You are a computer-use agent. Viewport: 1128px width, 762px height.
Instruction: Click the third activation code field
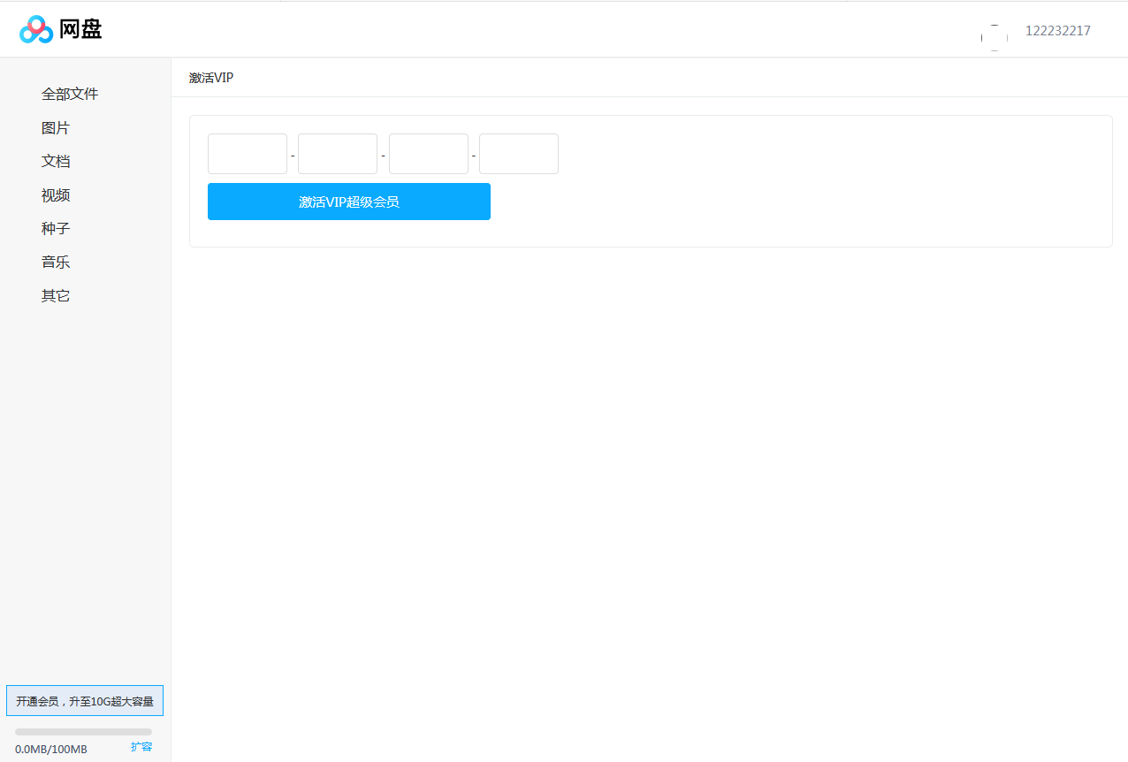click(x=428, y=153)
